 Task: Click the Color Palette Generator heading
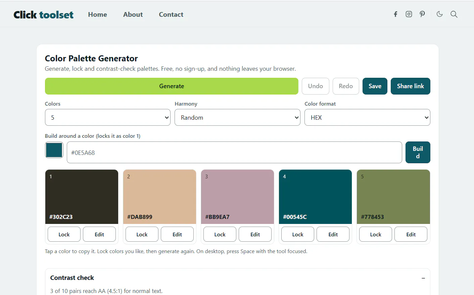pos(91,58)
